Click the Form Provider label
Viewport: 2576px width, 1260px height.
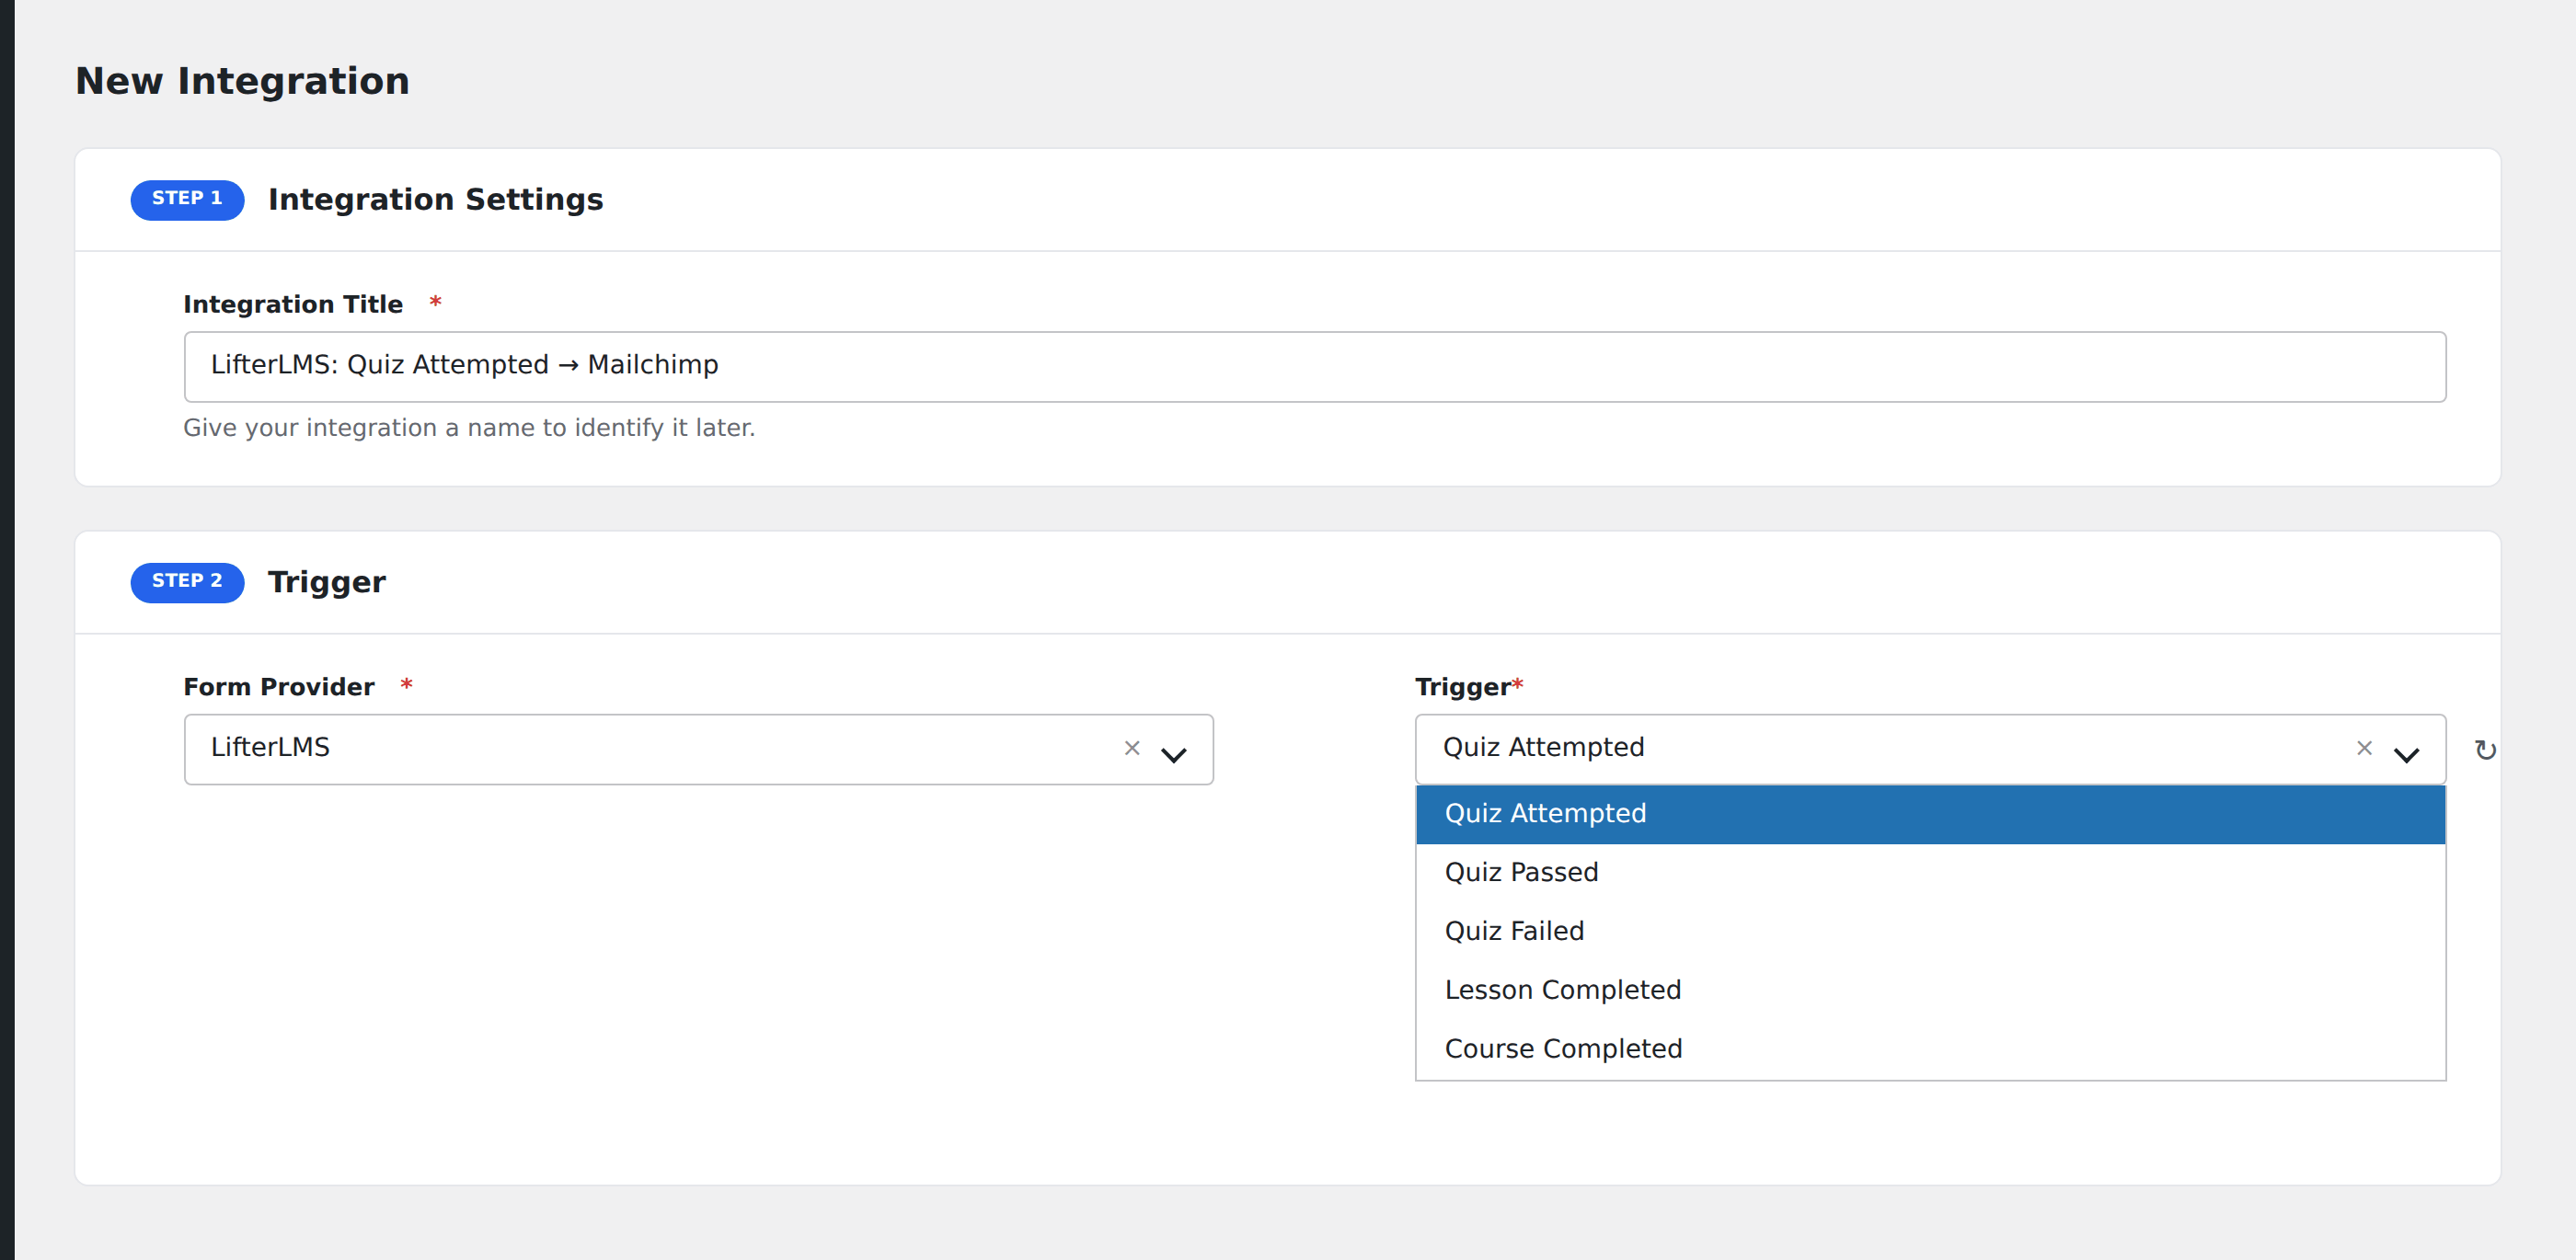(x=279, y=687)
